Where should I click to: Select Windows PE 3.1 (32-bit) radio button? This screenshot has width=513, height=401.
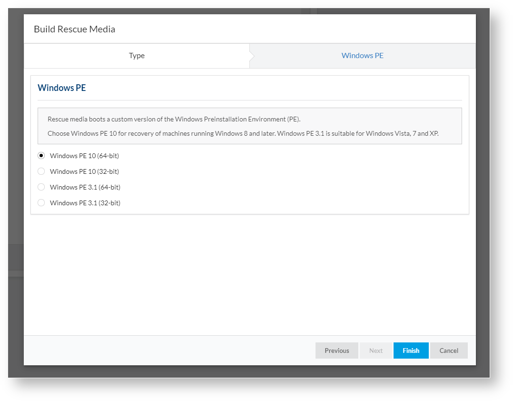(x=41, y=203)
